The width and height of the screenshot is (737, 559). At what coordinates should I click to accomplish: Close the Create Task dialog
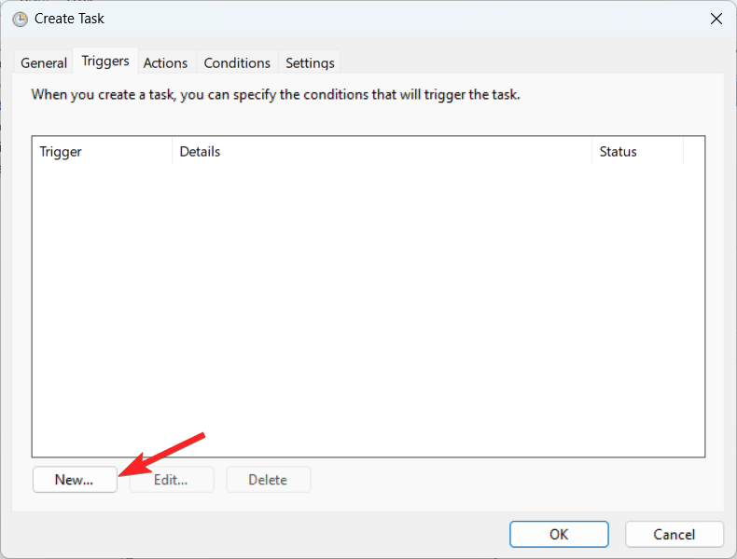716,19
